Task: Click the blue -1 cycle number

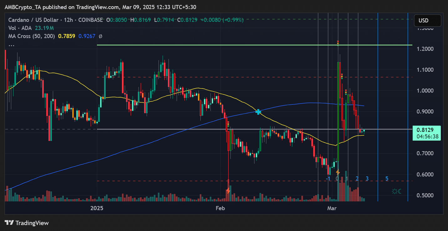Action: coord(328,179)
